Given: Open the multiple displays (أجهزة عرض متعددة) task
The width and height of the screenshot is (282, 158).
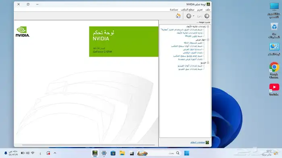Looking at the screenshot, I should (x=190, y=59).
